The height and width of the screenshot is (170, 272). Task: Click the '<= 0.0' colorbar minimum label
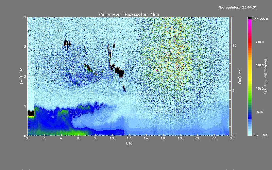click(x=261, y=135)
